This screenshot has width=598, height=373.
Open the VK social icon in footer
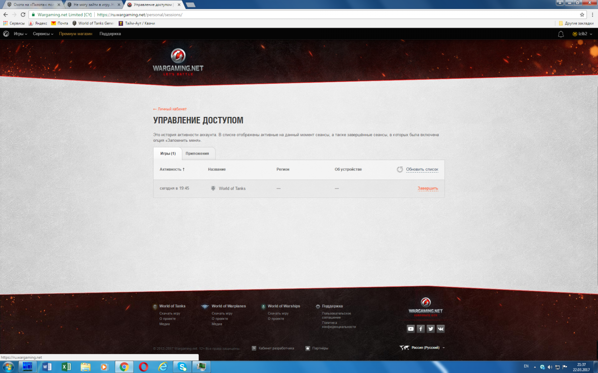[441, 329]
